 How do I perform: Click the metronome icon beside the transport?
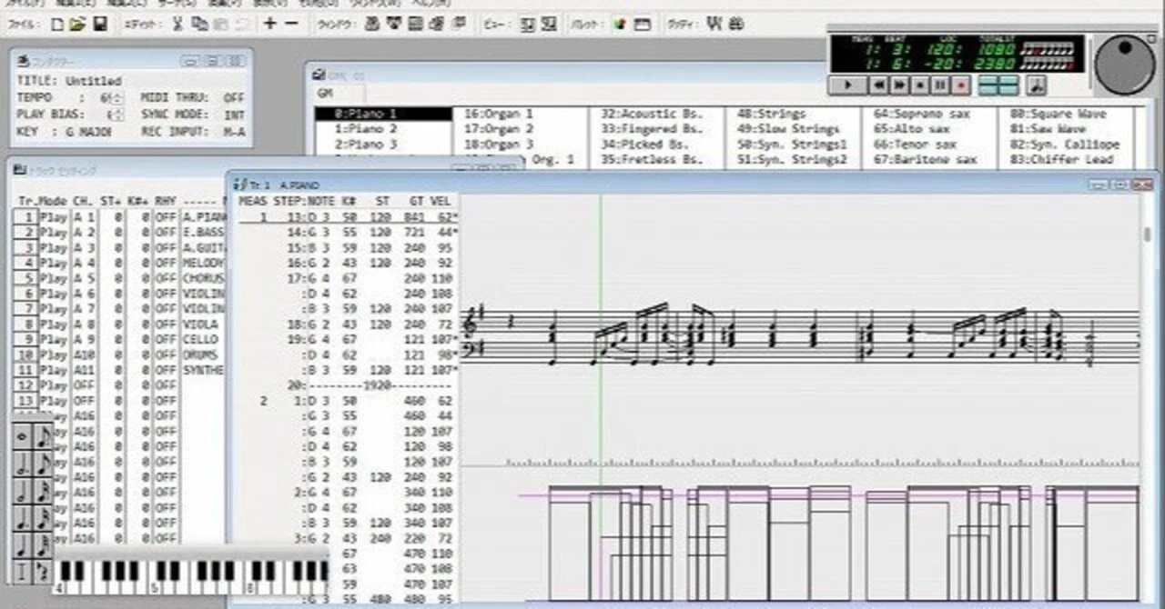(x=1037, y=85)
